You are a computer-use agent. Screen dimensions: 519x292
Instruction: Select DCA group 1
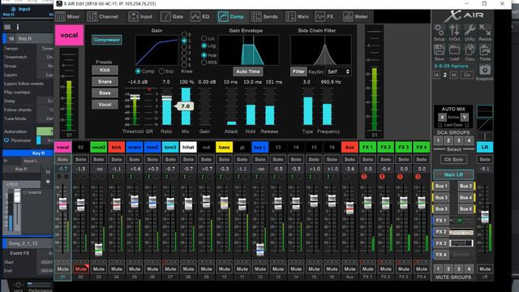point(438,140)
